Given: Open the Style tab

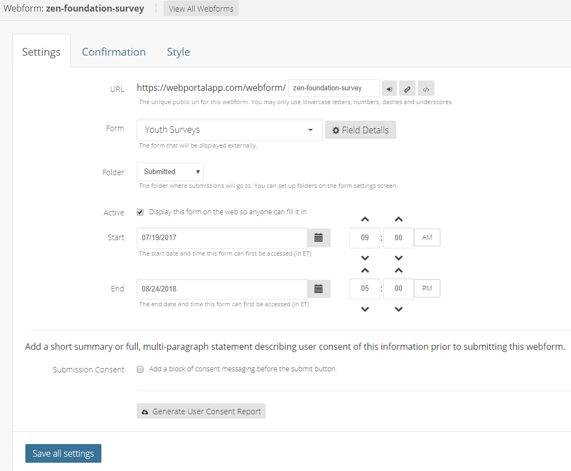Looking at the screenshot, I should coord(178,51).
